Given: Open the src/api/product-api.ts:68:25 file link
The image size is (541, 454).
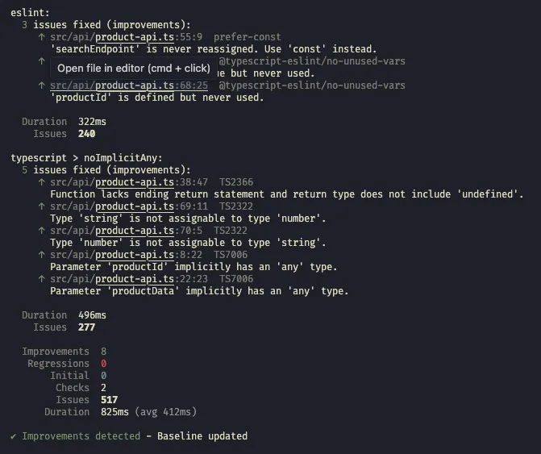Looking at the screenshot, I should click(x=129, y=85).
